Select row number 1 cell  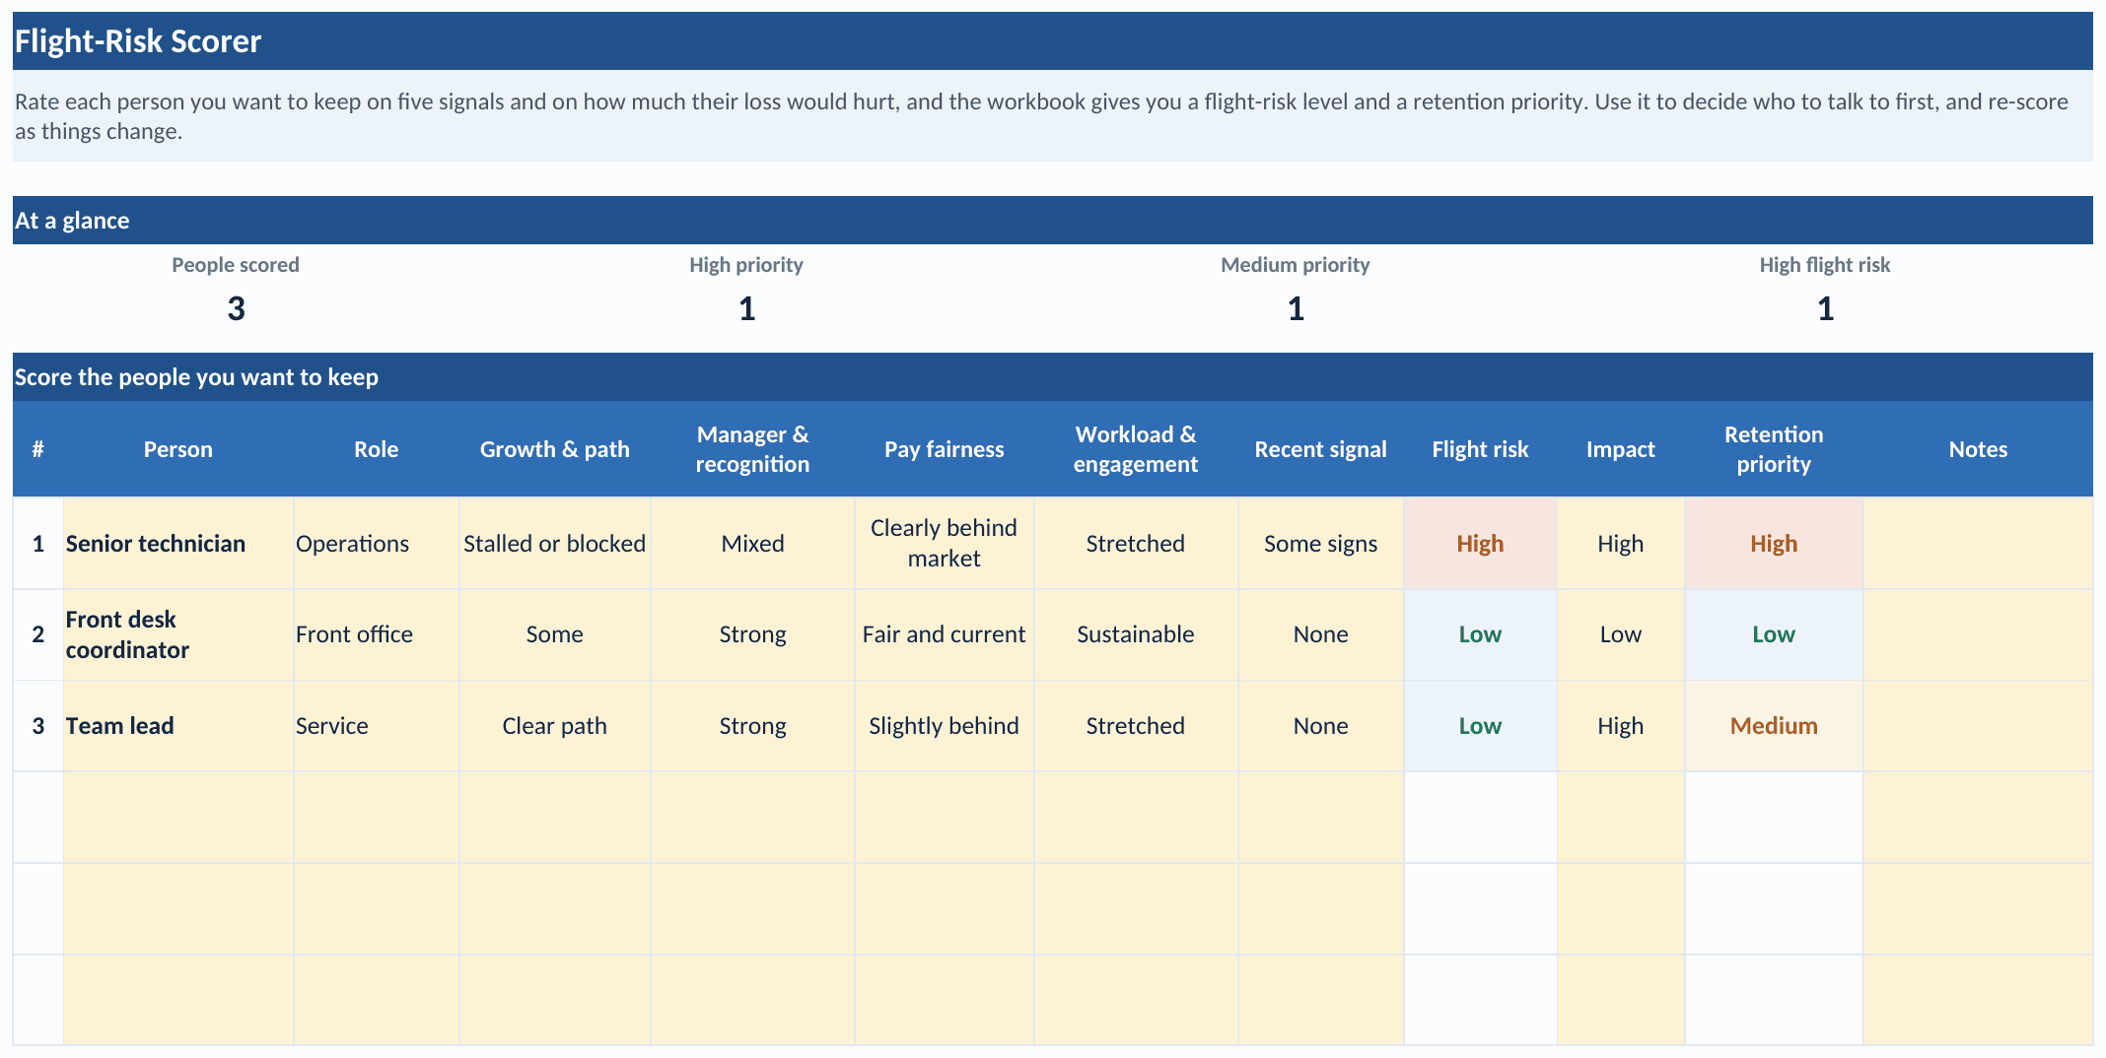coord(38,544)
